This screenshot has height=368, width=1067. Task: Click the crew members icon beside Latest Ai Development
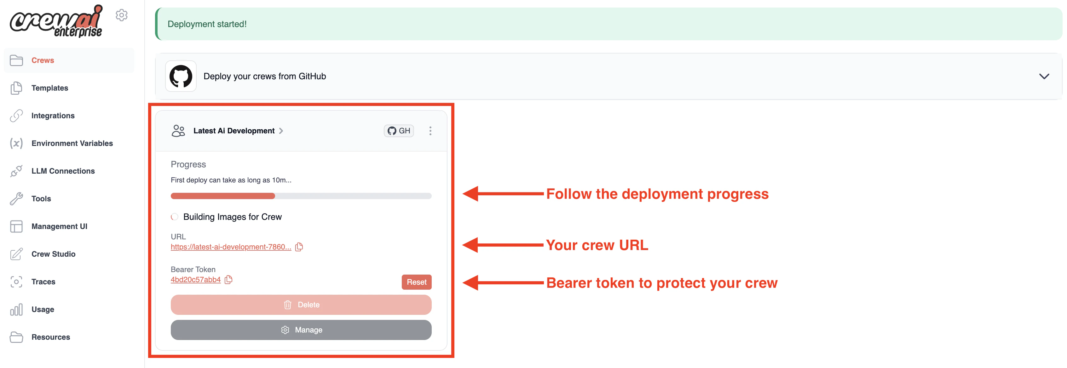coord(178,131)
